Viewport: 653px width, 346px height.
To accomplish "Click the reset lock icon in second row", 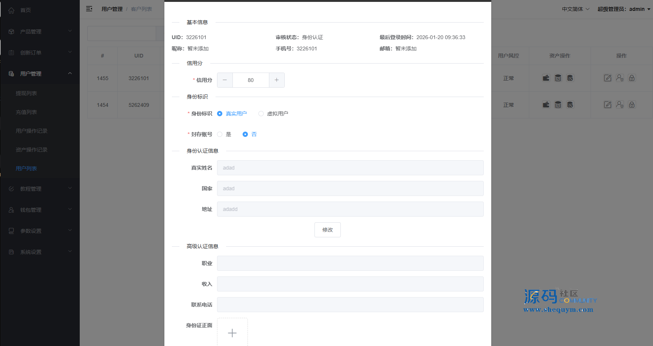I will coord(632,105).
